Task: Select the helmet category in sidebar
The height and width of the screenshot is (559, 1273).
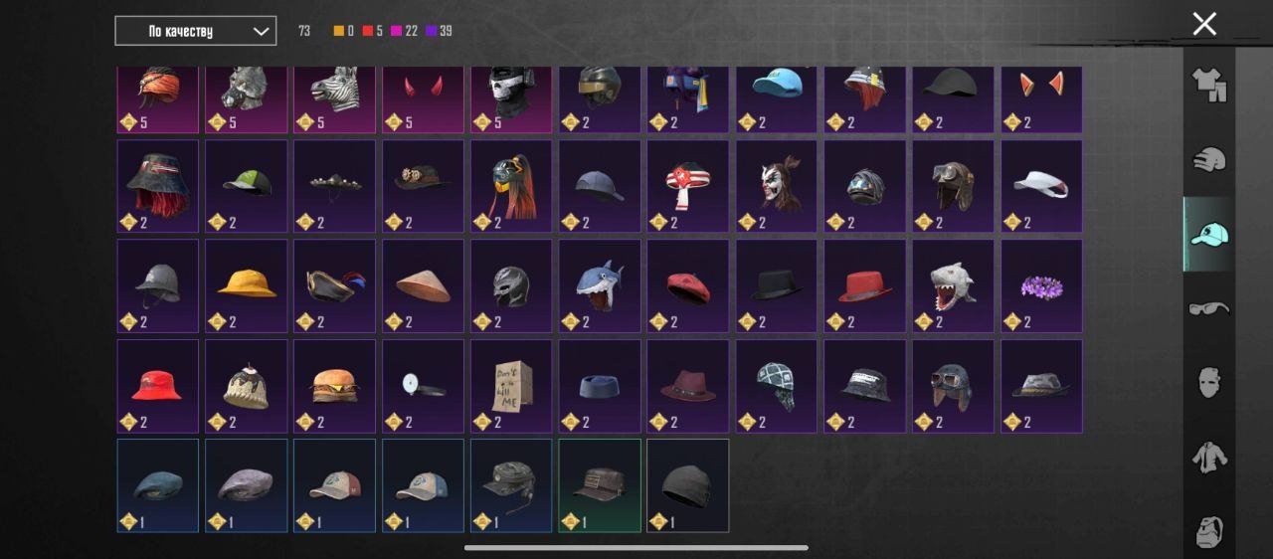Action: [x=1209, y=159]
